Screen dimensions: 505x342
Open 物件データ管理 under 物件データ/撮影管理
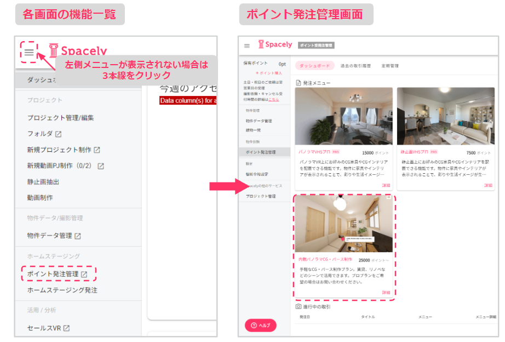tap(50, 236)
